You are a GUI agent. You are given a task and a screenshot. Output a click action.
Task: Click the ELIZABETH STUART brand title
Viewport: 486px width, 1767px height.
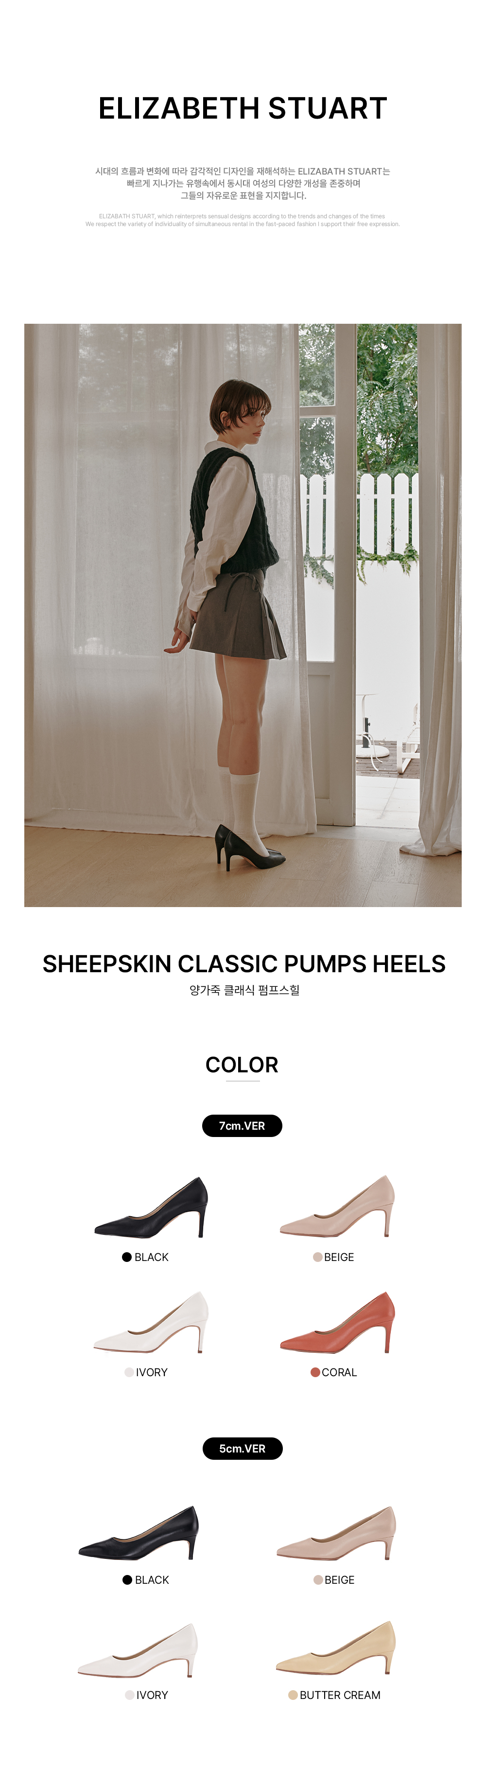pyautogui.click(x=243, y=108)
